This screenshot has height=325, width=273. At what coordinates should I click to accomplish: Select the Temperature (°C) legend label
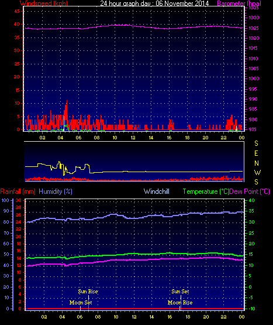pyautogui.click(x=206, y=191)
